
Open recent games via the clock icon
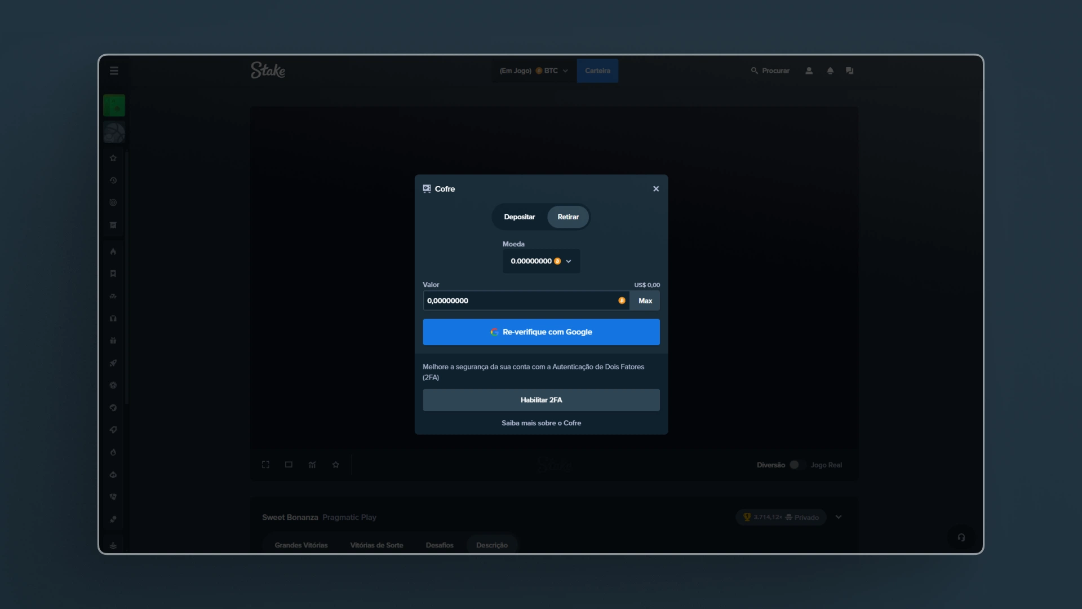click(x=113, y=180)
